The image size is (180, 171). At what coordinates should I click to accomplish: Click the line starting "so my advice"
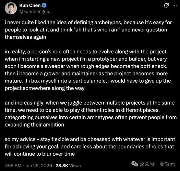pyautogui.click(x=90, y=140)
